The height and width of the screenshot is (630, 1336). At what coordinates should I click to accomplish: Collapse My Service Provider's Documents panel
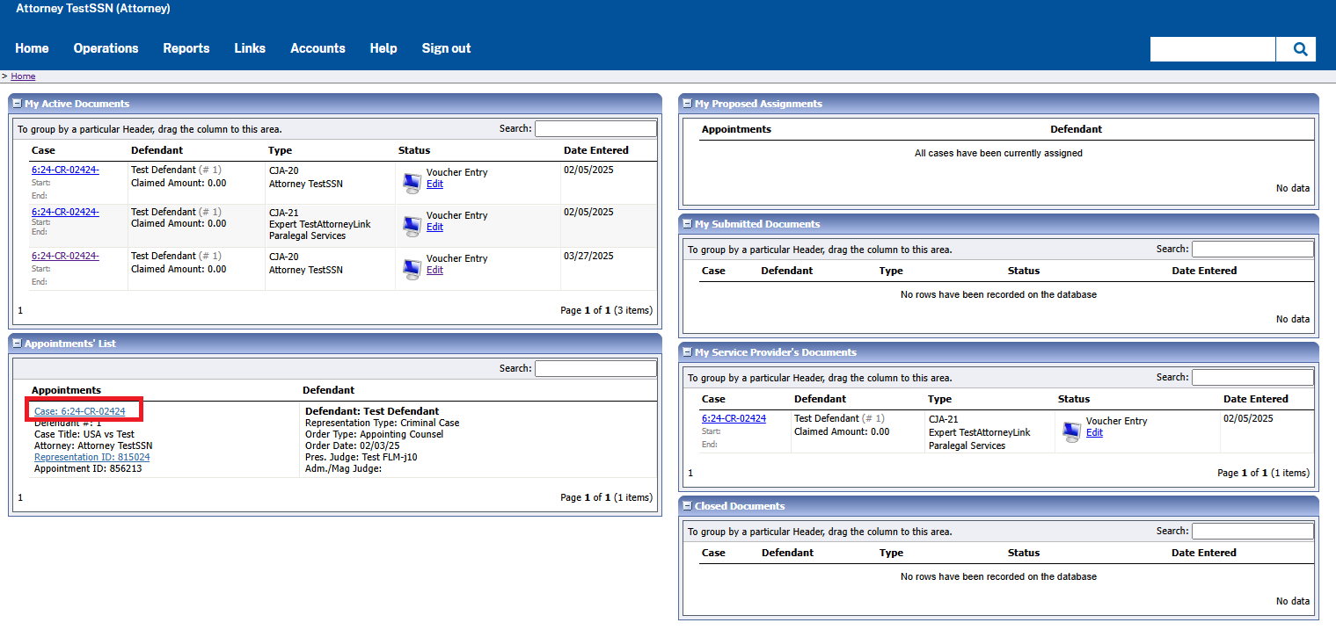coord(688,352)
